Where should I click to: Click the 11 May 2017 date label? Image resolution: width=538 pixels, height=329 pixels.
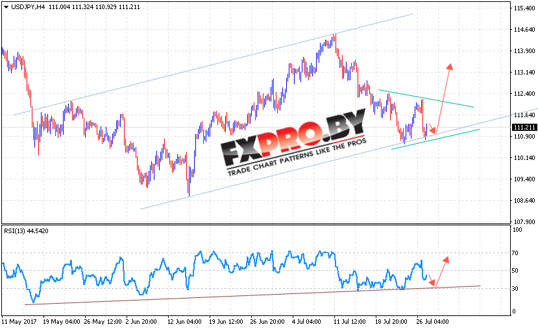click(19, 322)
